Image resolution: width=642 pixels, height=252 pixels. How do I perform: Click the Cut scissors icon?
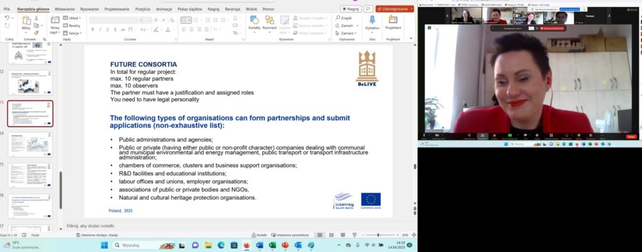tap(36, 18)
